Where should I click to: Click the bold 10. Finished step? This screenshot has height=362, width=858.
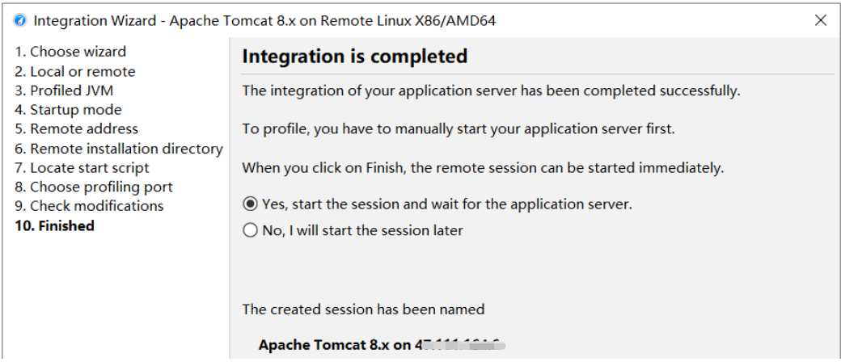pyautogui.click(x=54, y=225)
